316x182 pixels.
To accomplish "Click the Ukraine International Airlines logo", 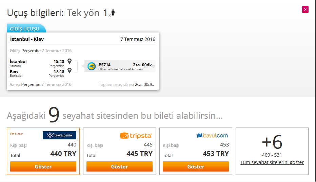I will pos(92,66).
